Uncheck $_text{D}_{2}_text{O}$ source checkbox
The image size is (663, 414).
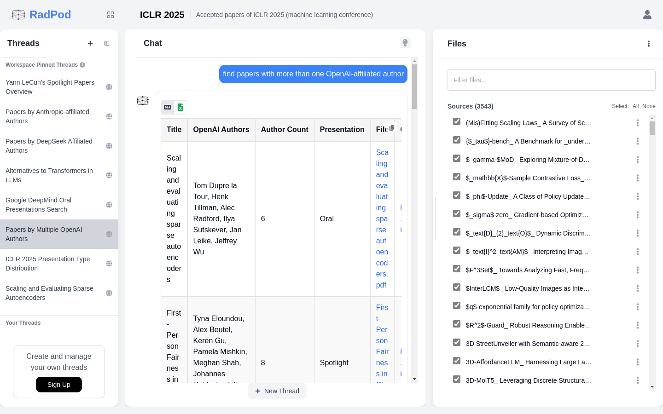(x=457, y=232)
